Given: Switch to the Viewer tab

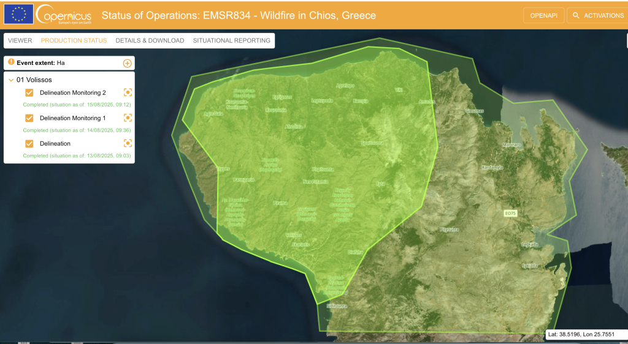Looking at the screenshot, I should [x=20, y=40].
